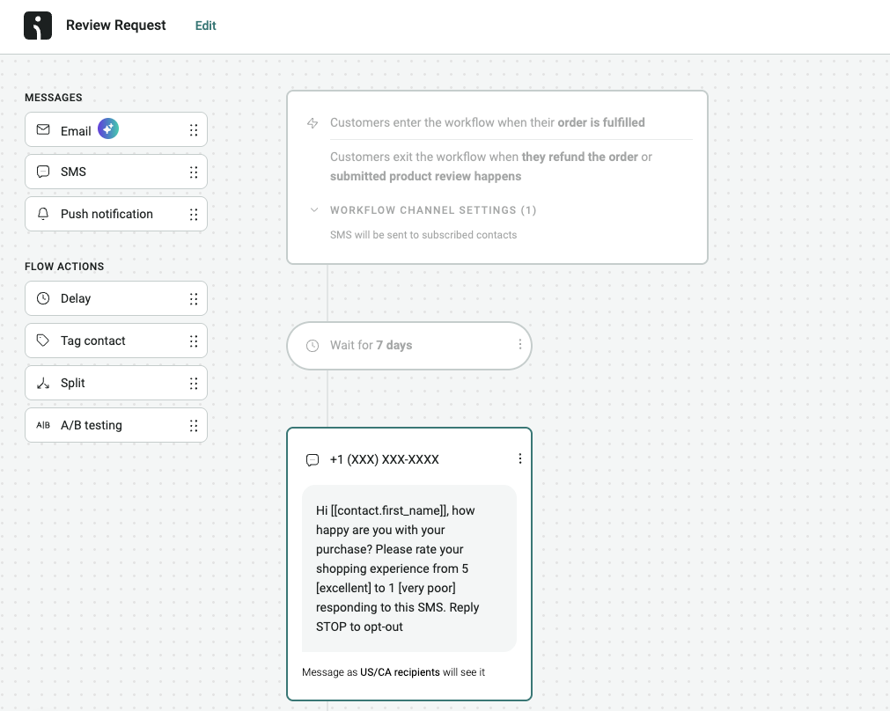Click the AI sparkle badge beside Email

coord(108,128)
